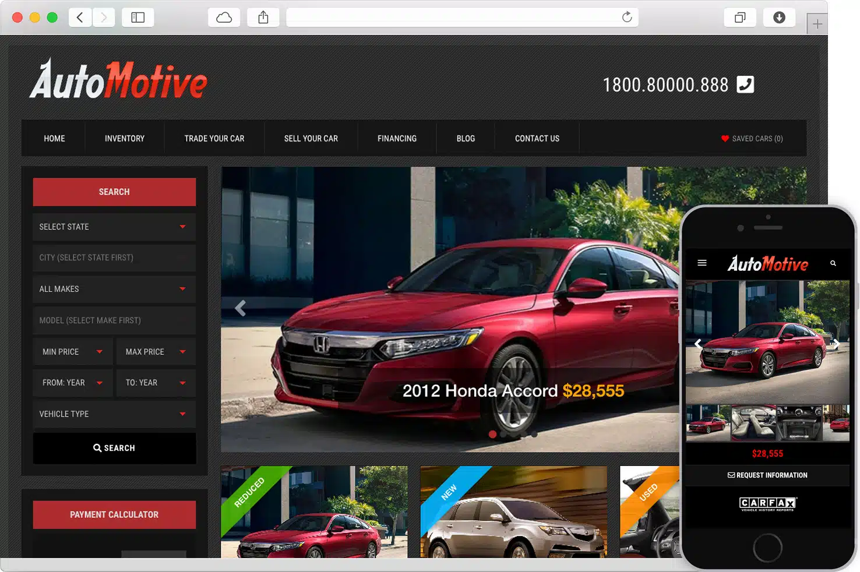Open the Used car interior thumbnail
Image resolution: width=860 pixels, height=572 pixels.
pos(650,512)
